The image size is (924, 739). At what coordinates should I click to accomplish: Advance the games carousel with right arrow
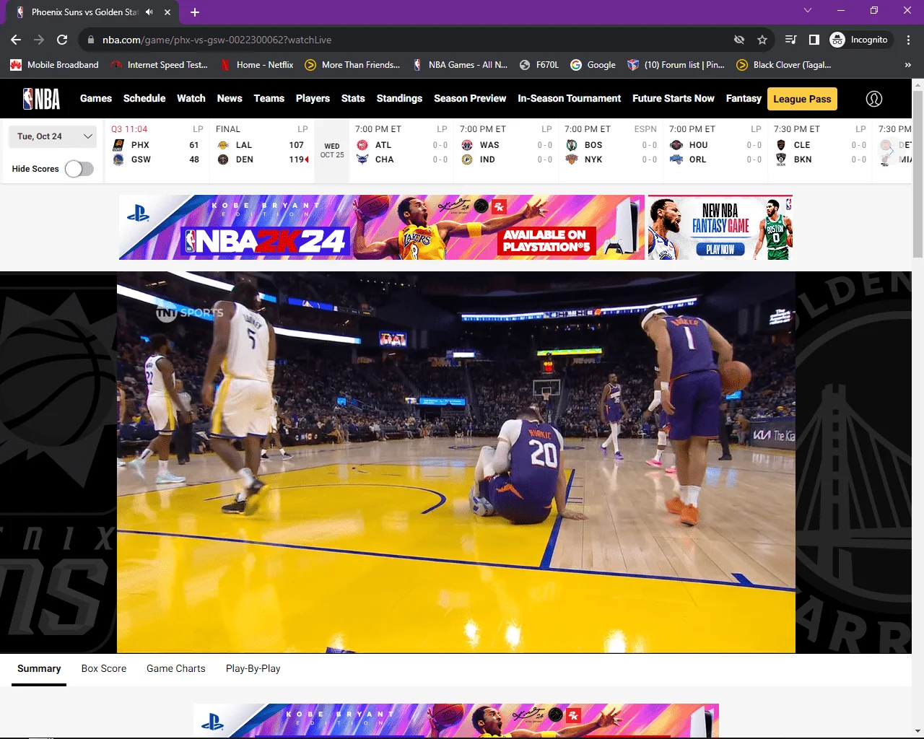(x=891, y=151)
